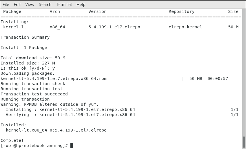Click the 'Warning: RPMDB altered' line
246x149 pixels.
click(49, 104)
